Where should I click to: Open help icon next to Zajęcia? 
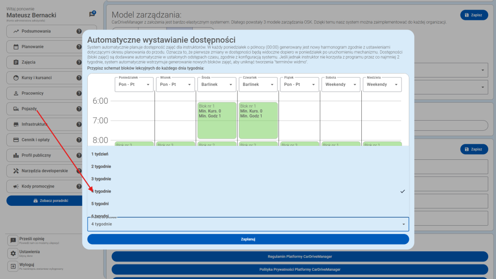pos(79,62)
